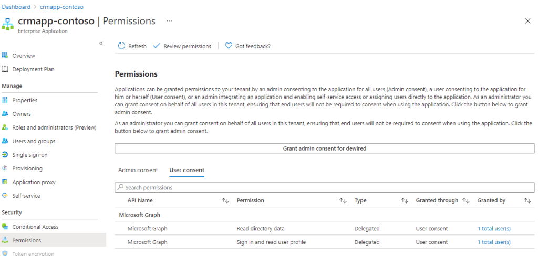Screen dimensions: 538x256
Task: Click the Owners people icon
Action: tap(5, 114)
